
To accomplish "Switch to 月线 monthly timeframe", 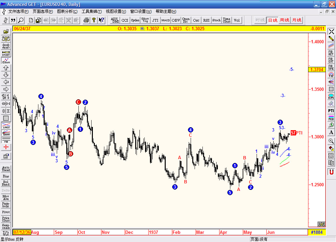I will (297, 20).
